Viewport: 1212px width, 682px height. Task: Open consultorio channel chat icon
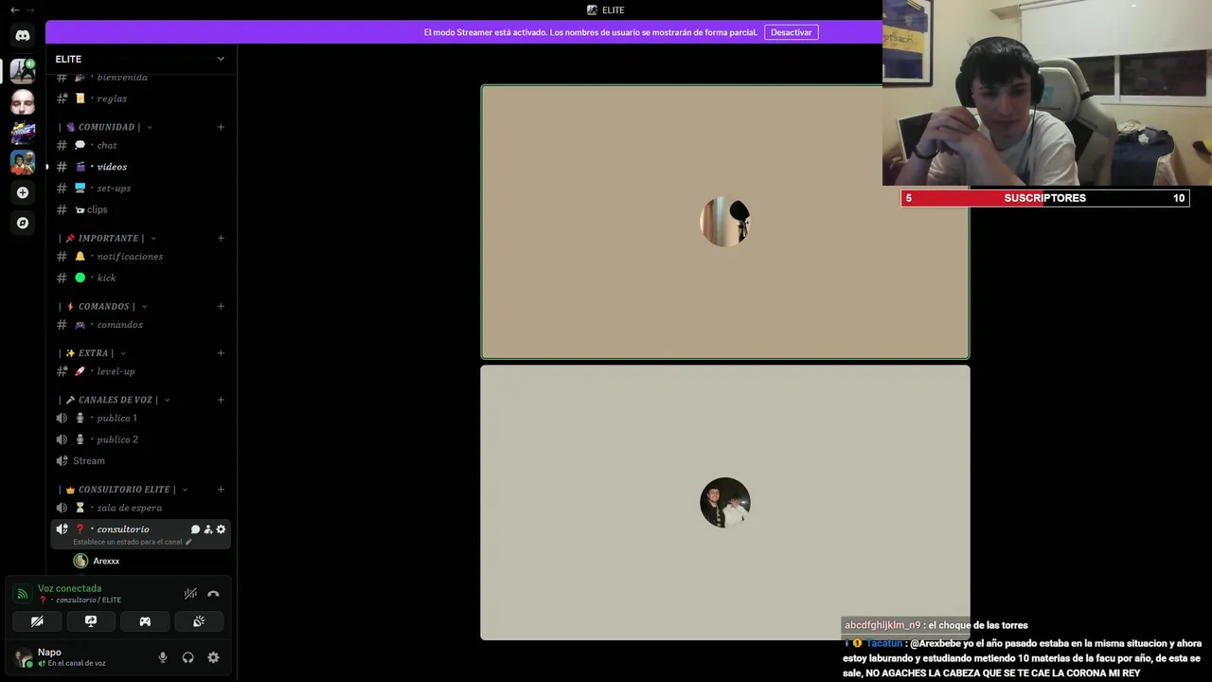[195, 529]
